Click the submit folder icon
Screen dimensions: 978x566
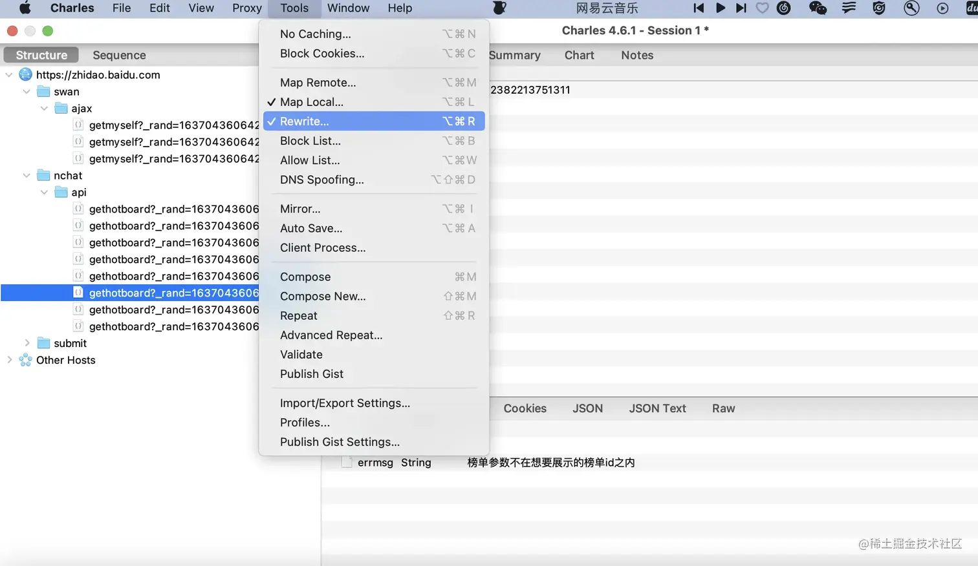pos(43,343)
